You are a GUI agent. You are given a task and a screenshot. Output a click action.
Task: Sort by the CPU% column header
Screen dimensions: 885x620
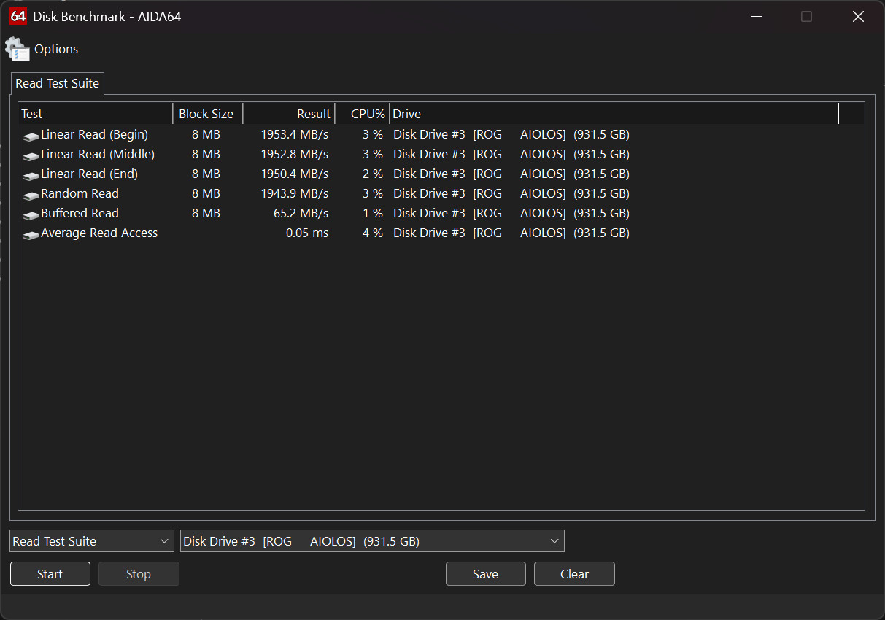click(x=362, y=114)
